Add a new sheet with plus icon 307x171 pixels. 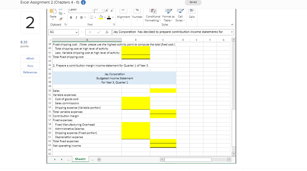click(x=99, y=159)
